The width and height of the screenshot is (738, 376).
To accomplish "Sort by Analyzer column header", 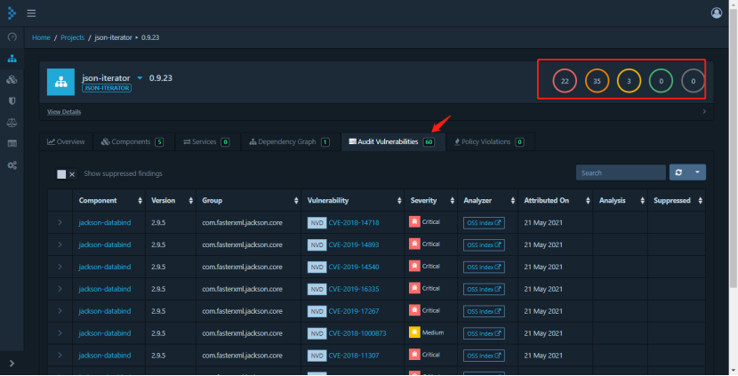I will point(488,201).
